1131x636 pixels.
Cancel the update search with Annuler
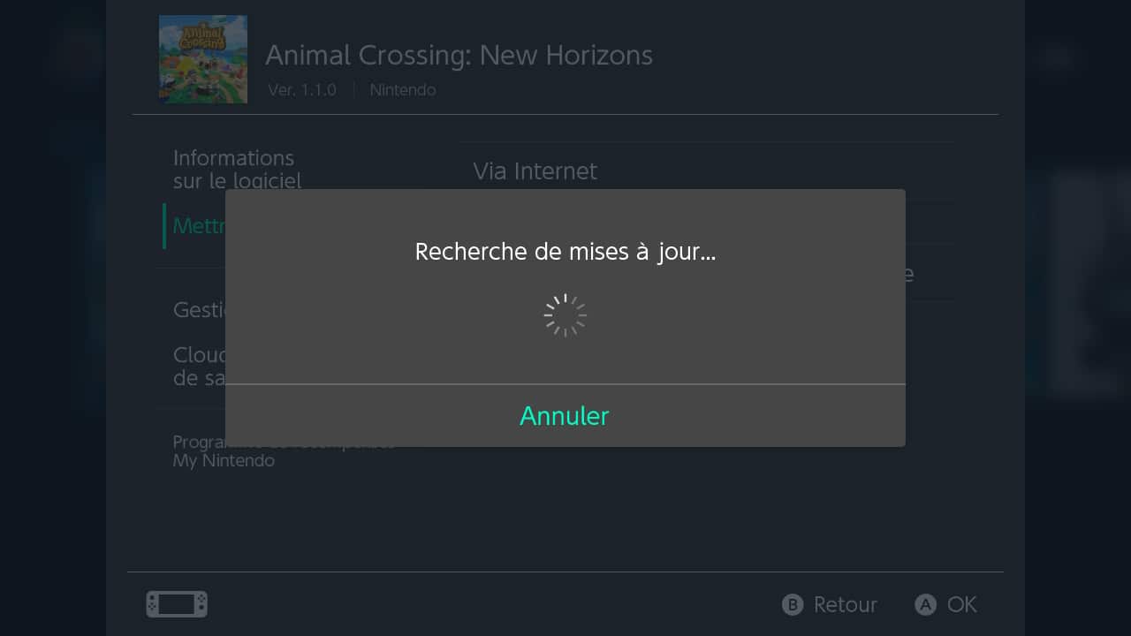[565, 416]
